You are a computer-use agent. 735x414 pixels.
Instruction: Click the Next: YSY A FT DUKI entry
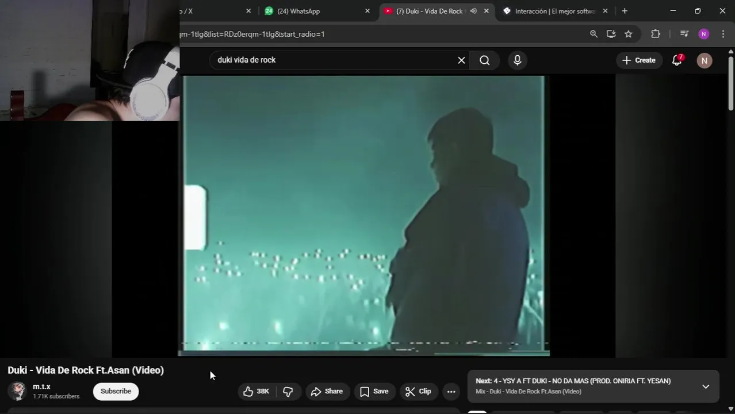tap(573, 381)
